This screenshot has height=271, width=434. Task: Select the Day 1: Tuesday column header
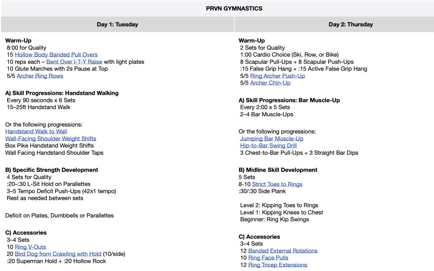pyautogui.click(x=117, y=25)
